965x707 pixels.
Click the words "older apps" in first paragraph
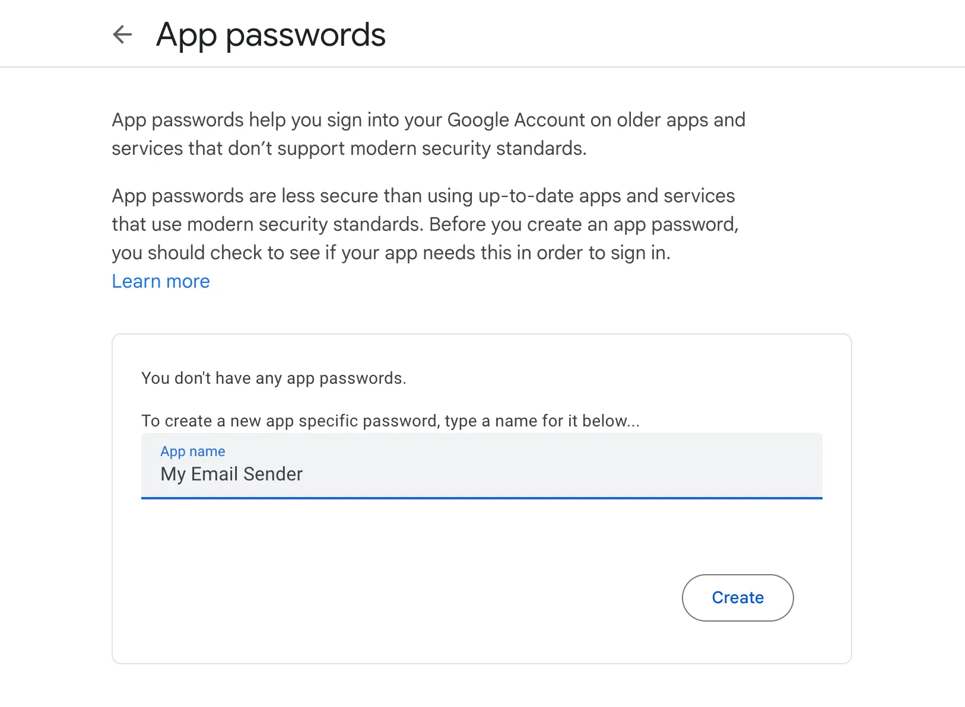[x=662, y=120]
